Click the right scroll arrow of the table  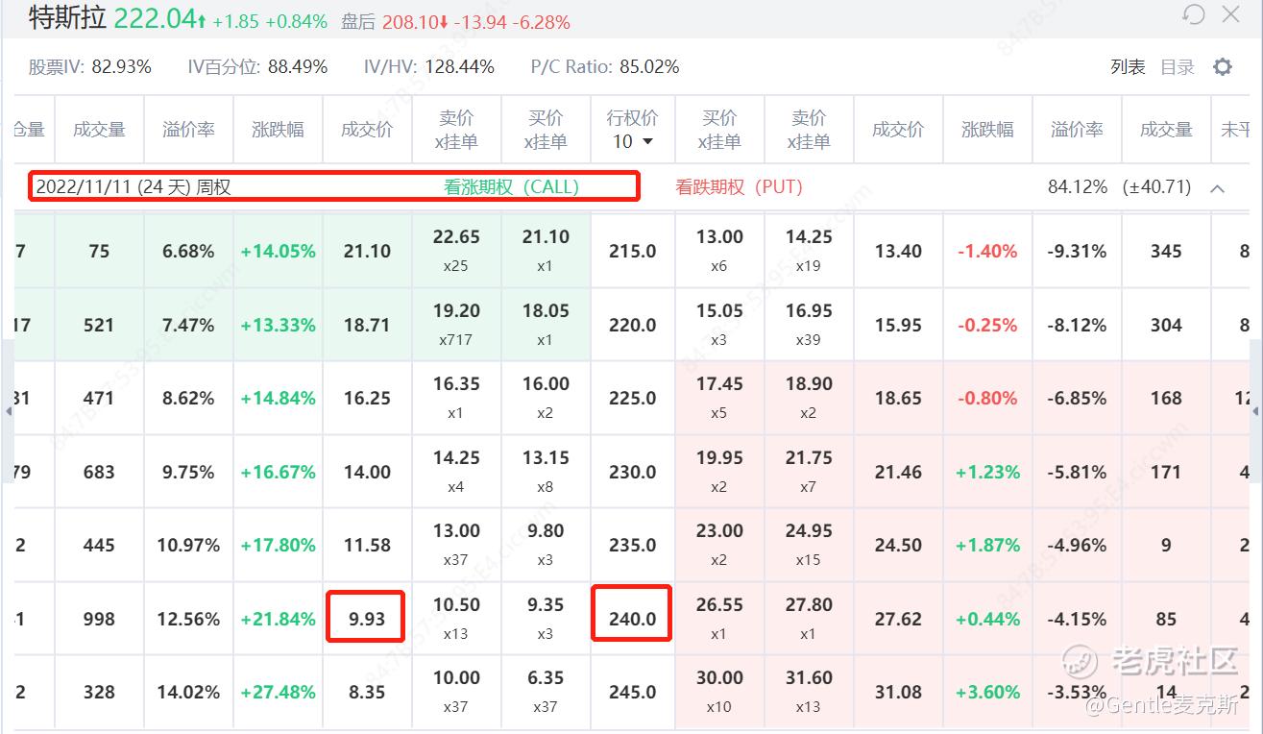pos(1254,411)
